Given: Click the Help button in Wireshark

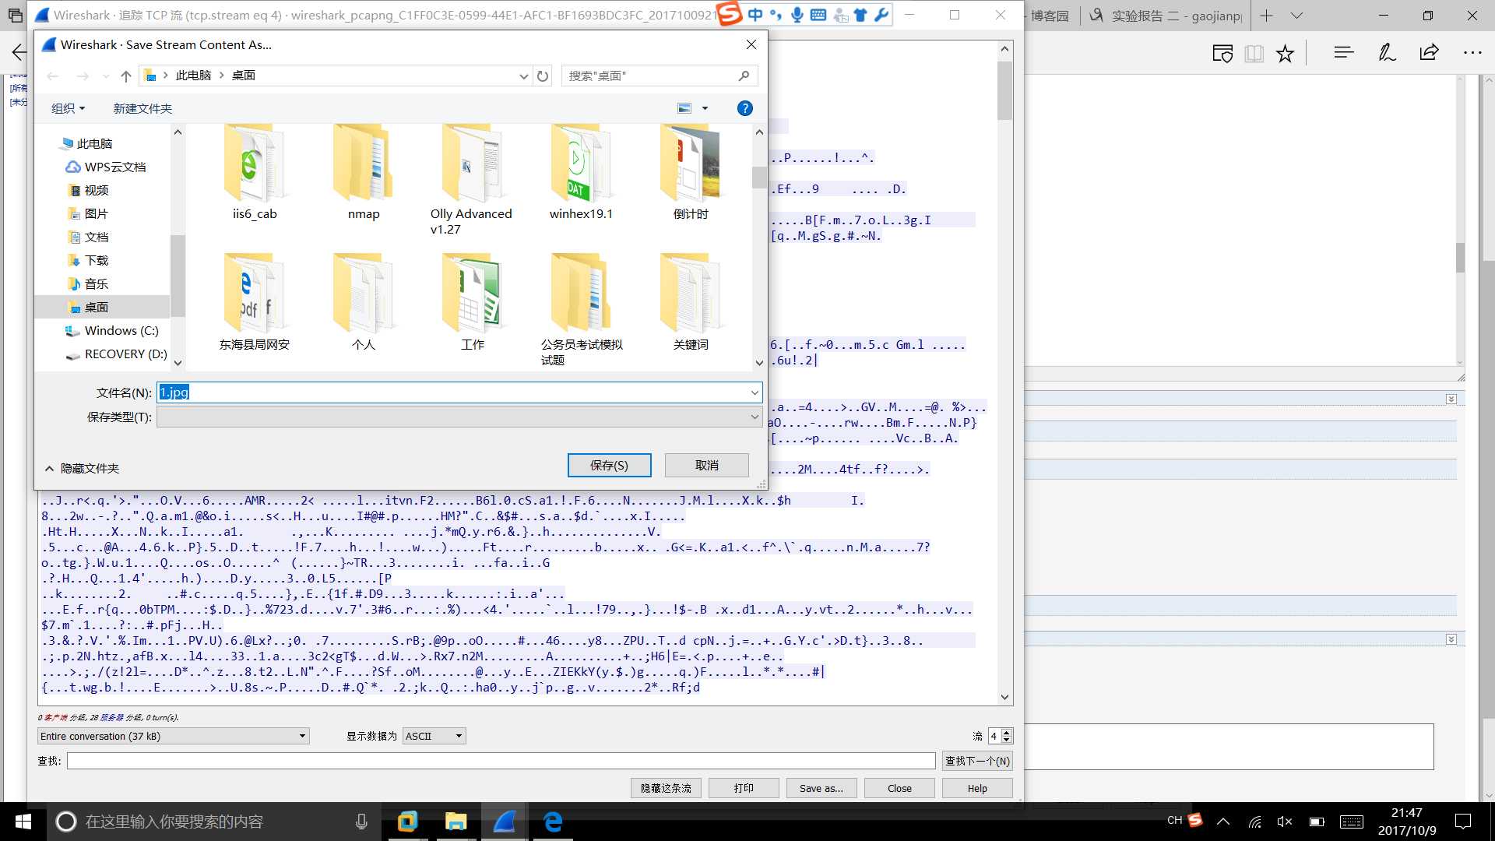Looking at the screenshot, I should click(x=977, y=788).
